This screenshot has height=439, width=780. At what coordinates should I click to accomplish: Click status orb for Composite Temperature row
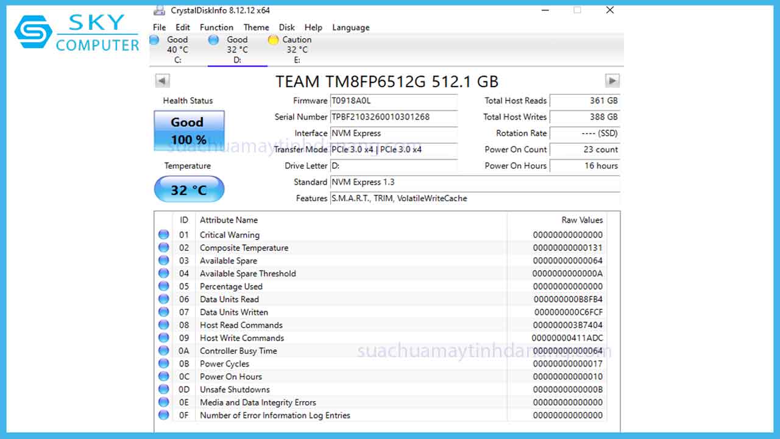164,248
